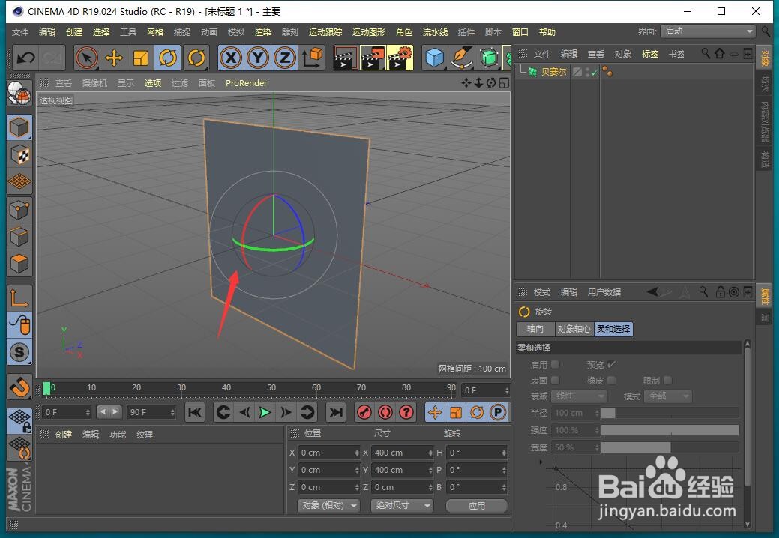Enable 启用 checkbox
The width and height of the screenshot is (779, 538).
(x=555, y=364)
